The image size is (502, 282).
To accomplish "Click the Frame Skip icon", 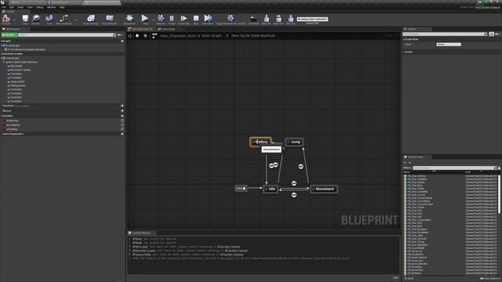I will point(184,19).
